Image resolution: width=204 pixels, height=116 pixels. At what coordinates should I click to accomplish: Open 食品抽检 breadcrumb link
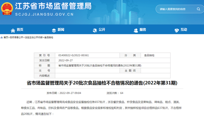49,37
